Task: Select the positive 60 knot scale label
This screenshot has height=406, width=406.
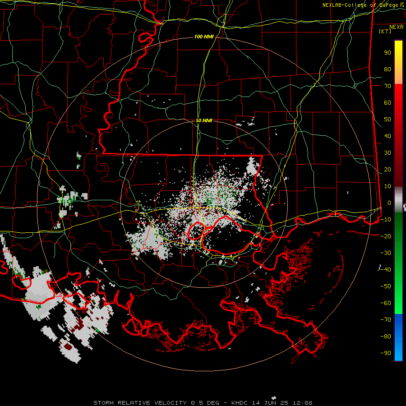Action: coord(388,103)
